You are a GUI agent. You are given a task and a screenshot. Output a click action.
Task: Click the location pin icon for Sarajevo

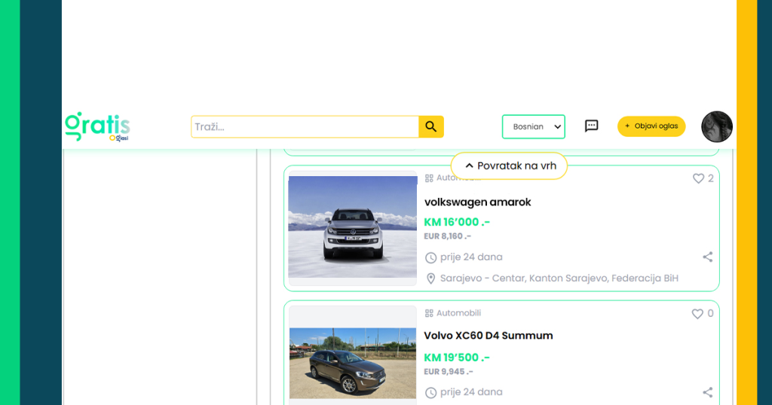click(430, 279)
